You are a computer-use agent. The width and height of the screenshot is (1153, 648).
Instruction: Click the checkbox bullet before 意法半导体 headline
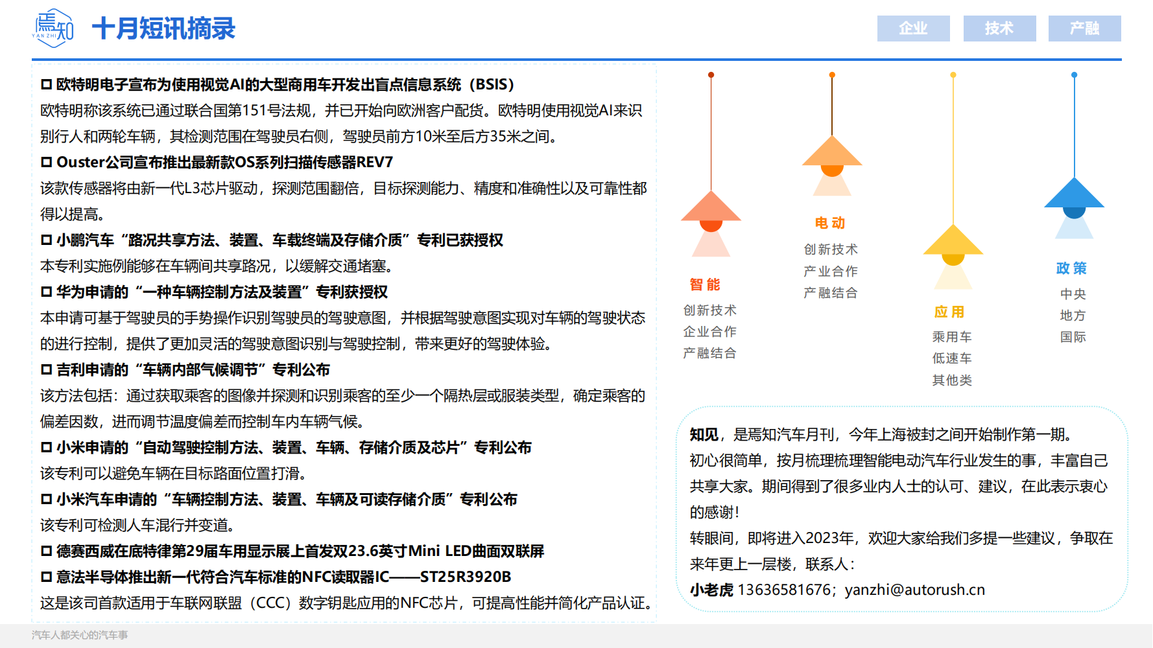tap(46, 577)
